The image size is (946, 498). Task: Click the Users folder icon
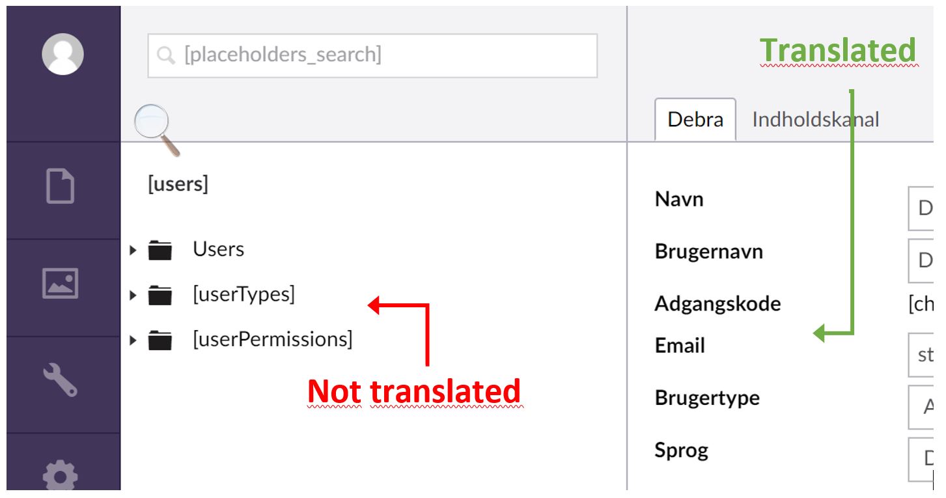(160, 249)
